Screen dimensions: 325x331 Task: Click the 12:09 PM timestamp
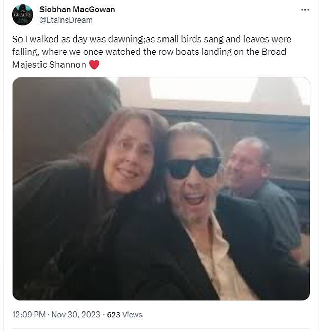[x=29, y=315]
